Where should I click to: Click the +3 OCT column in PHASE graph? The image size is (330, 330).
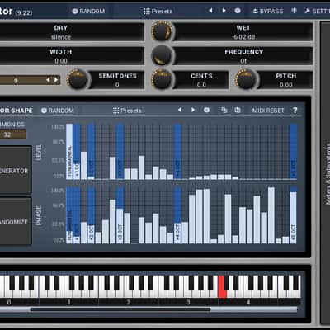[x=120, y=216]
